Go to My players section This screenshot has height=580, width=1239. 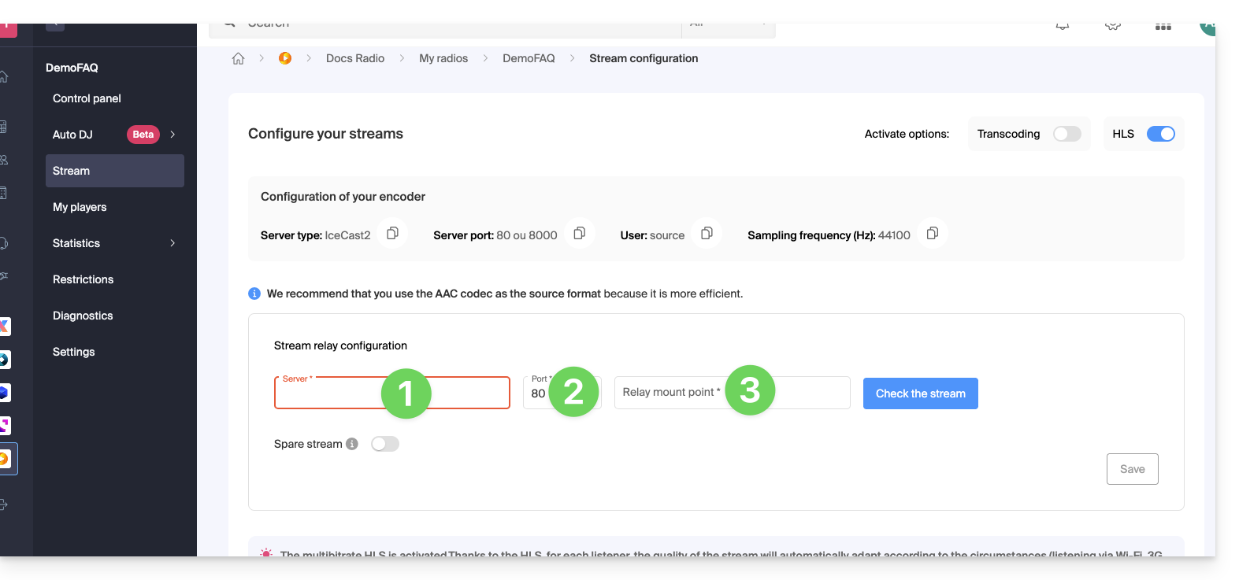coord(80,207)
